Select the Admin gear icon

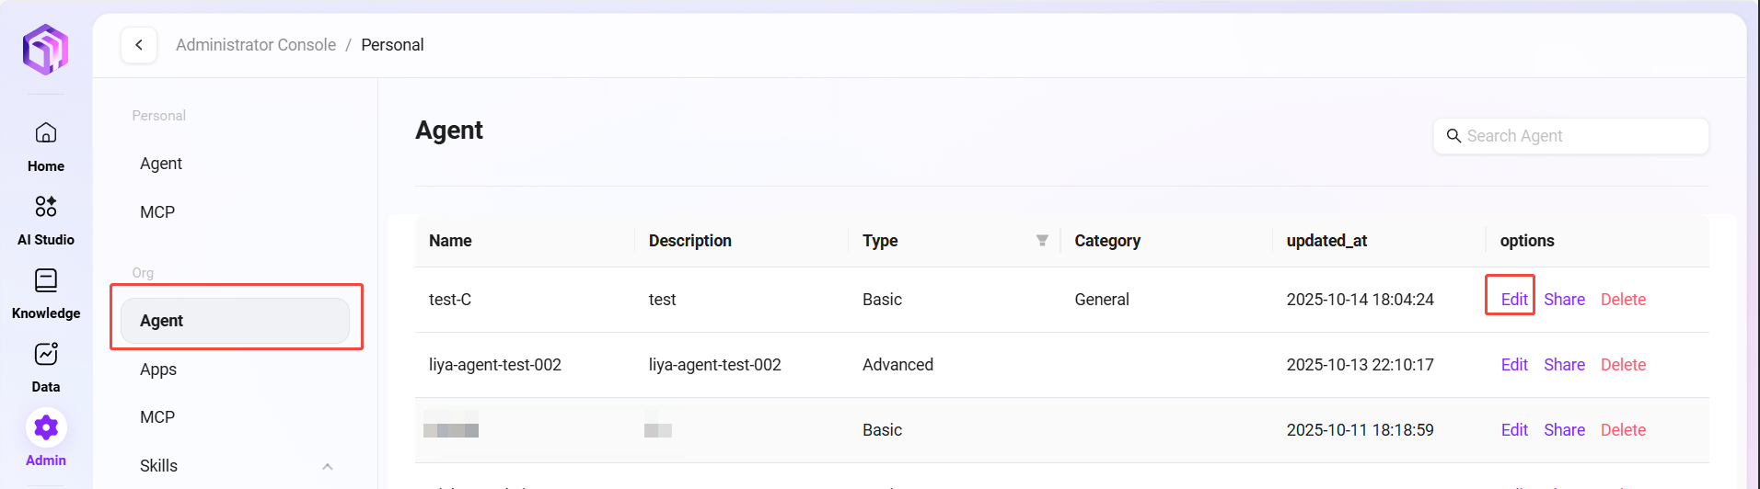click(x=46, y=428)
